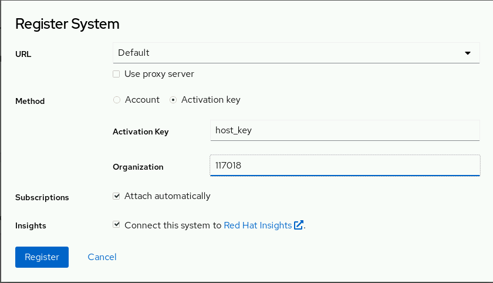Click the URL dropdown caret arrow
493x283 pixels.
coord(468,53)
